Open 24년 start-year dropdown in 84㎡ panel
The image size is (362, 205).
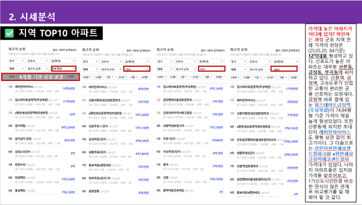(x=235, y=77)
